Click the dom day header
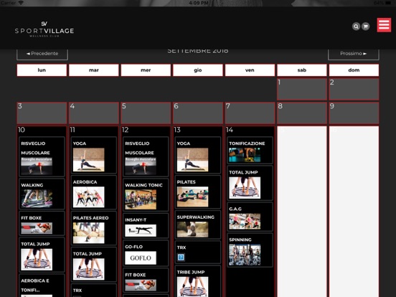The image size is (396, 297). pyautogui.click(x=354, y=70)
